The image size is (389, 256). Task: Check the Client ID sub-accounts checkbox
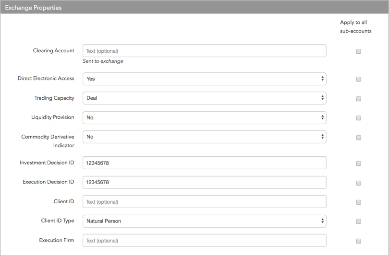click(358, 202)
